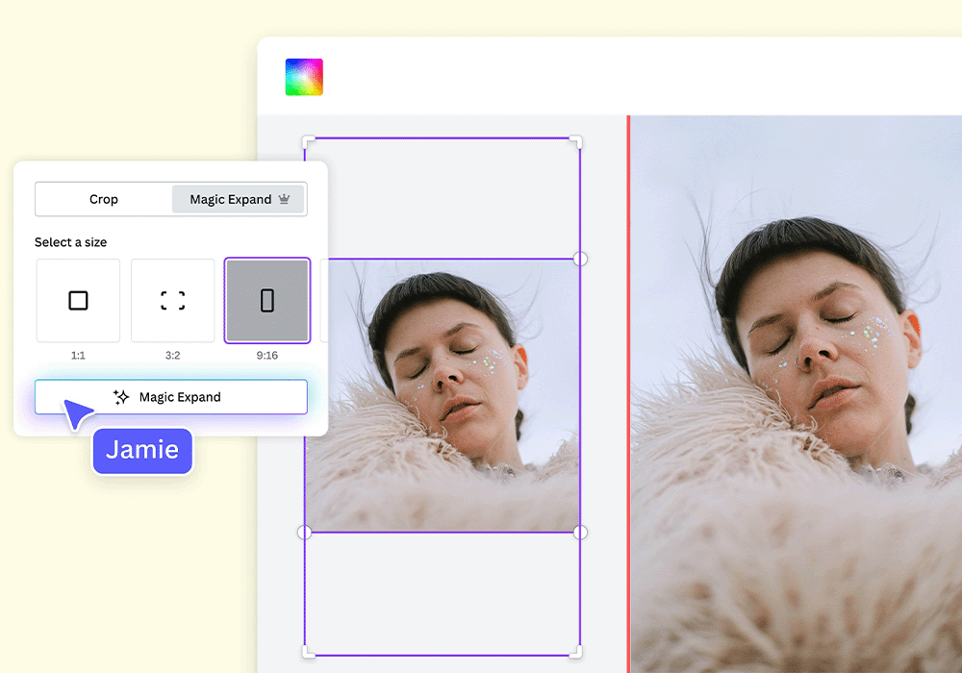This screenshot has width=962, height=673.
Task: Select the 1:1 square size option
Action: (78, 300)
